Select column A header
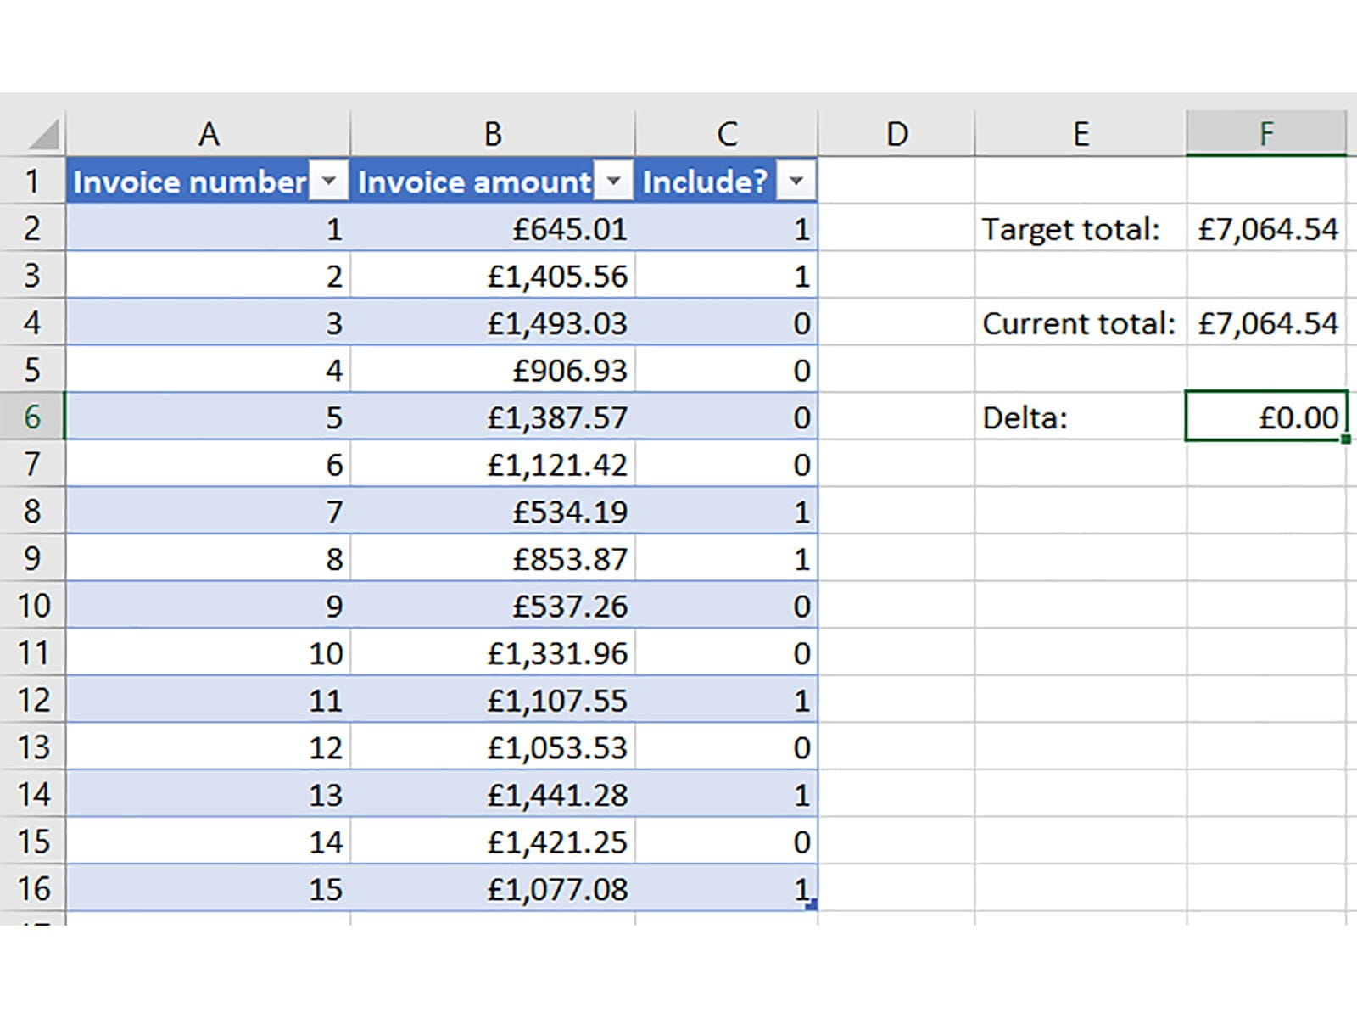Image resolution: width=1357 pixels, height=1018 pixels. click(x=208, y=134)
